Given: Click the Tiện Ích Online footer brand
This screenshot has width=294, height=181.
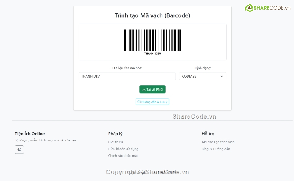Looking at the screenshot, I should pyautogui.click(x=30, y=134).
